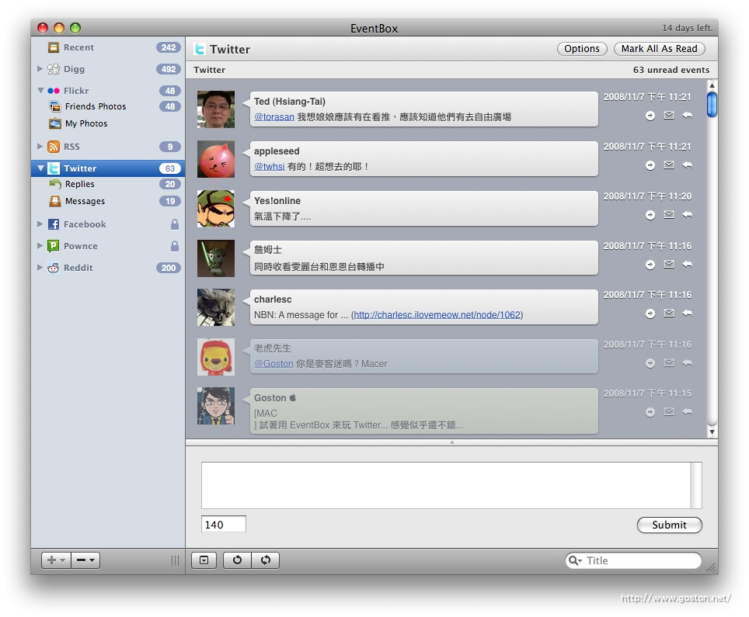Reply to Yes!online with the curved arrow icon
749x617 pixels.
pos(687,215)
